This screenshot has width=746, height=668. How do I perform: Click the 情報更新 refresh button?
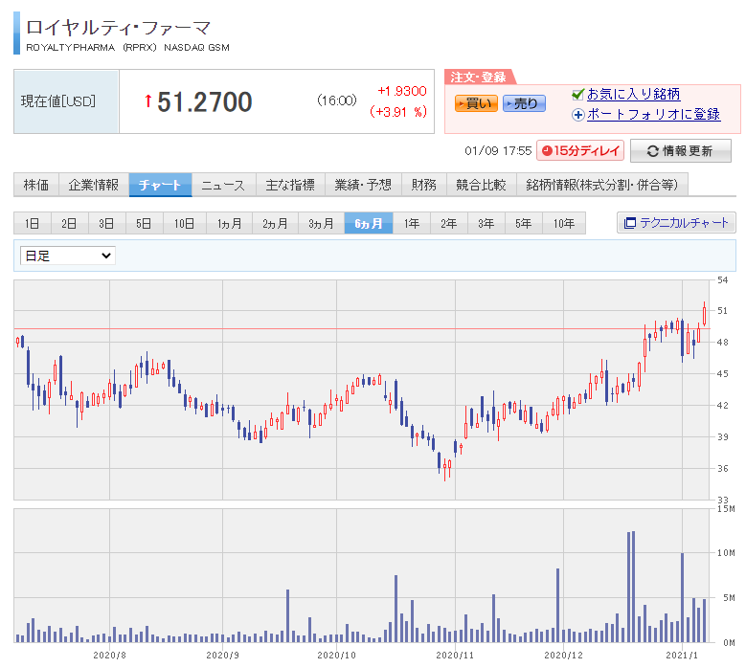tap(680, 150)
